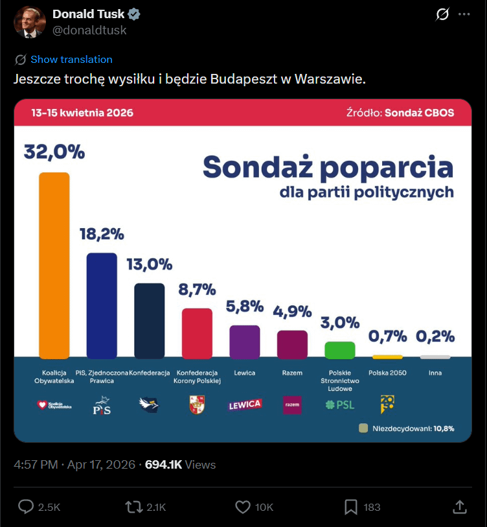This screenshot has width=487, height=527.
Task: Open Donald Tusk's profile picture
Action: (30, 21)
